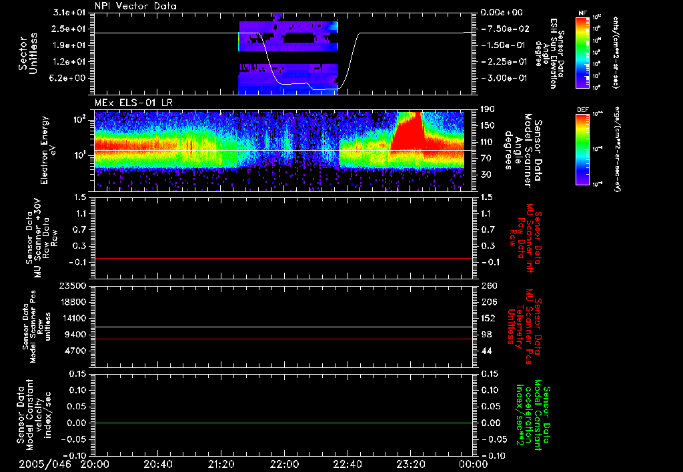The width and height of the screenshot is (683, 472).
Task: Click the '260' telemetry tick value
Action: (x=488, y=285)
